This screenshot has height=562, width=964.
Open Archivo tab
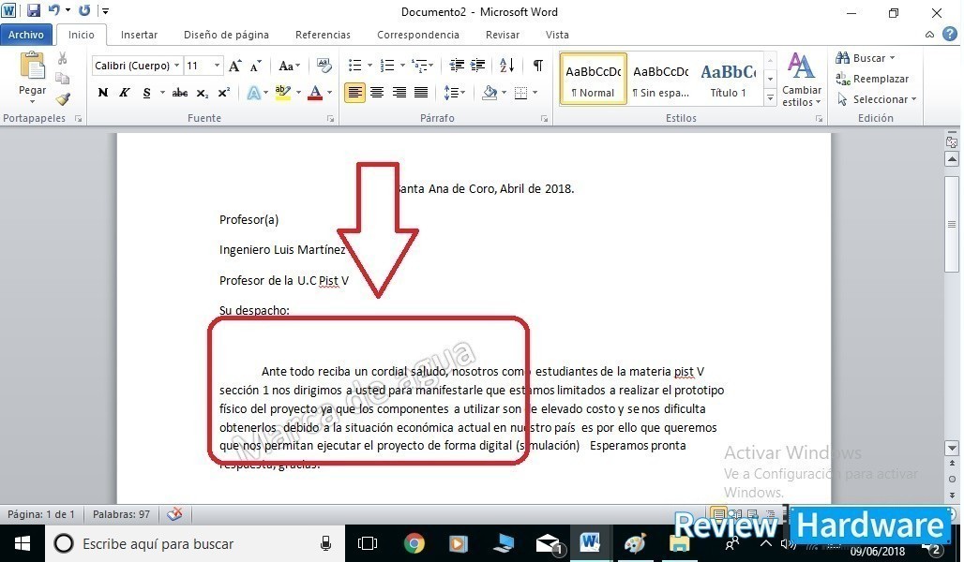(26, 35)
